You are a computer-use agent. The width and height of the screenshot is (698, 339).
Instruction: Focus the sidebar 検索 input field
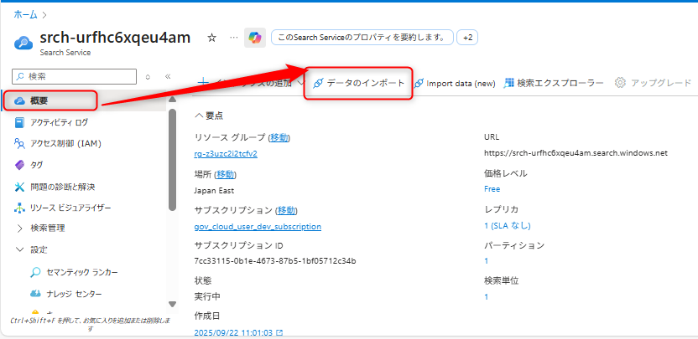[x=75, y=76]
